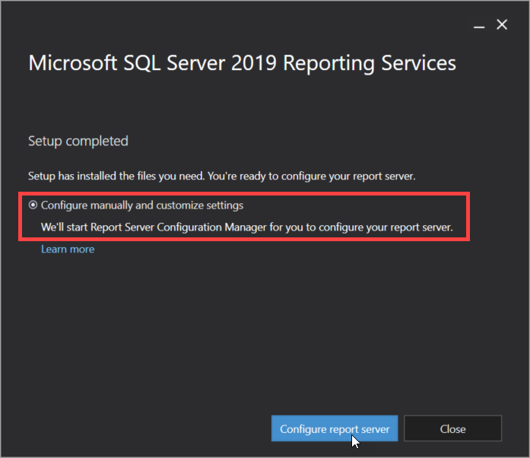This screenshot has height=458, width=530.
Task: Toggle the manual configuration option dot
Action: click(33, 205)
